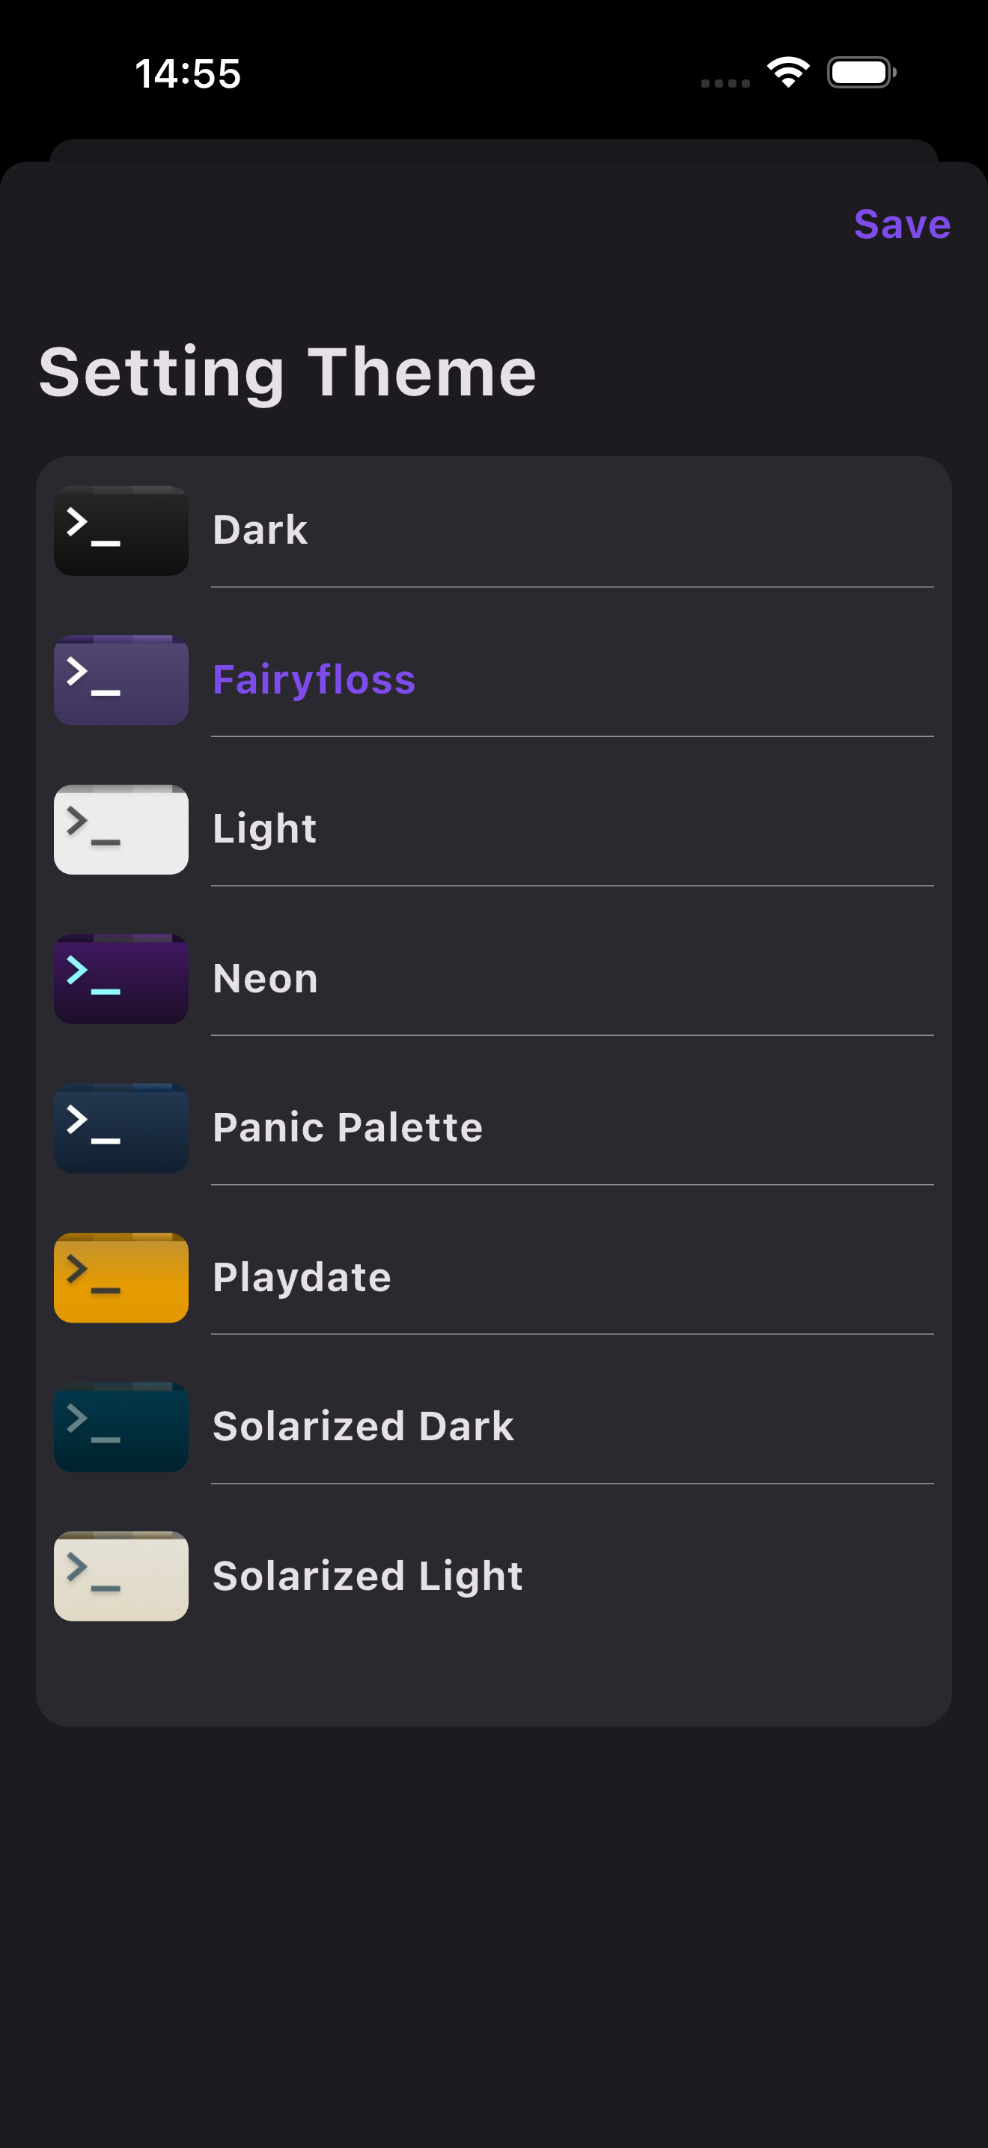Screen dimensions: 988x2148
Task: Choose Solarized Dark from the list
Action: [x=362, y=1426]
